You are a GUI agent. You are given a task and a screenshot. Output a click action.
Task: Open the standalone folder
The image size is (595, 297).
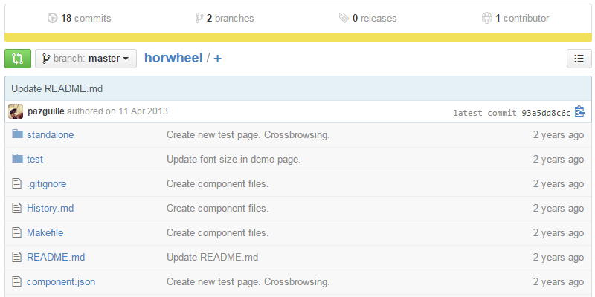50,135
